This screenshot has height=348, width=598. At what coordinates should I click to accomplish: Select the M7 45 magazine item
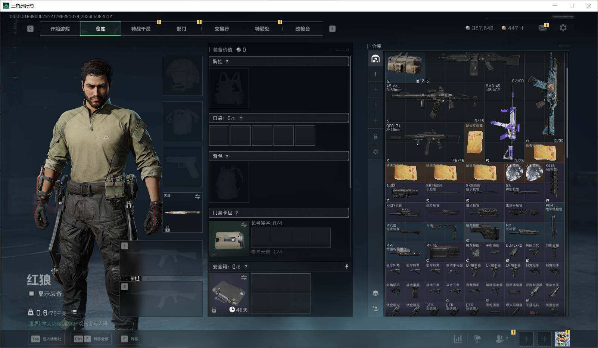445,252
